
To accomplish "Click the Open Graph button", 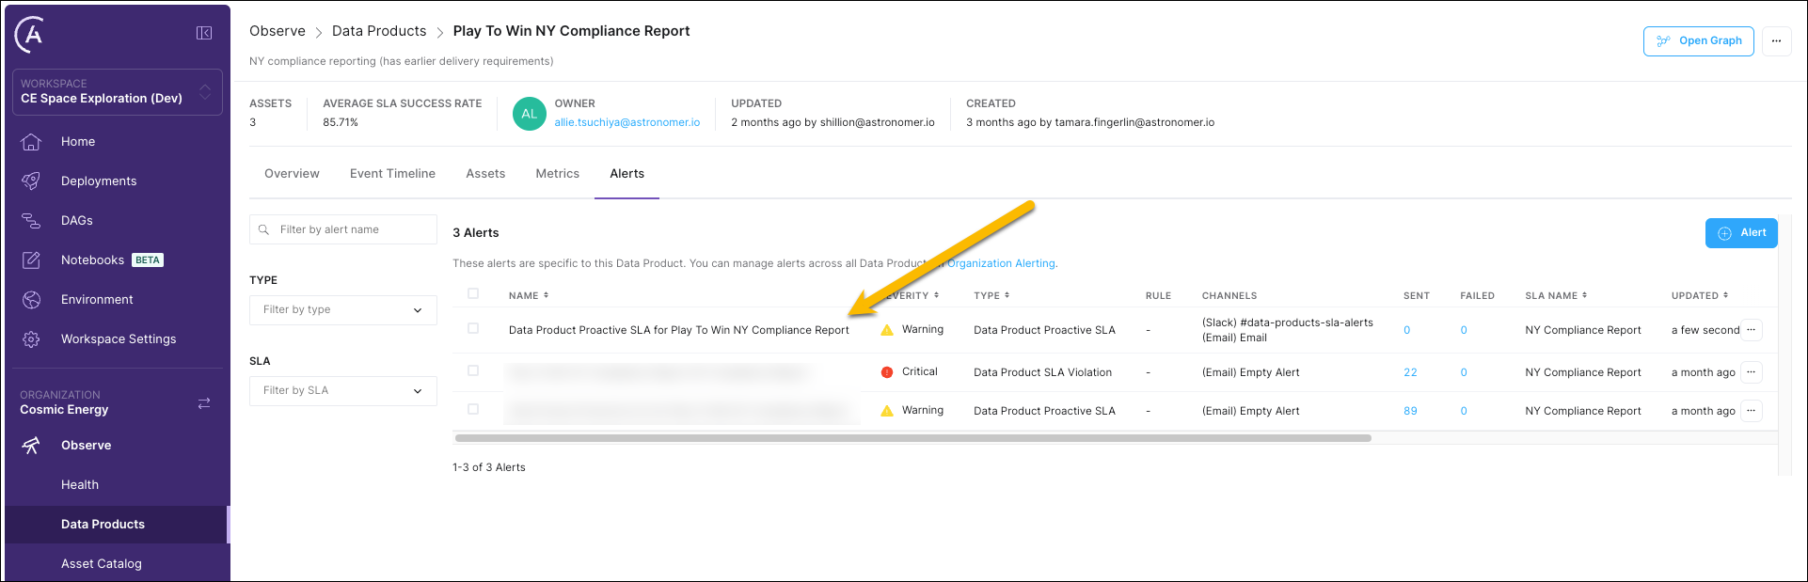I will [1698, 41].
